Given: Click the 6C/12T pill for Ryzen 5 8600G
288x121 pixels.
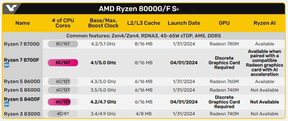Looking at the screenshot, I should tap(63, 82).
